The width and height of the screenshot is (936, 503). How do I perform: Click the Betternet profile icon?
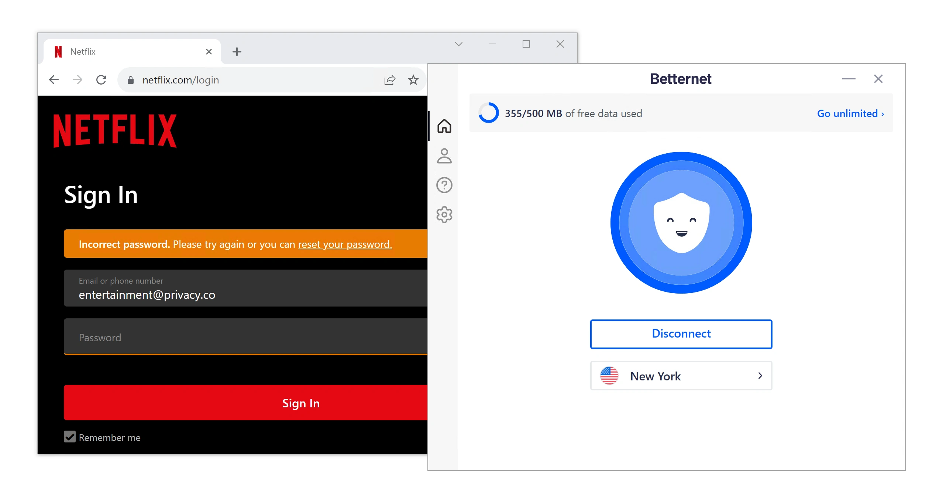pos(445,155)
